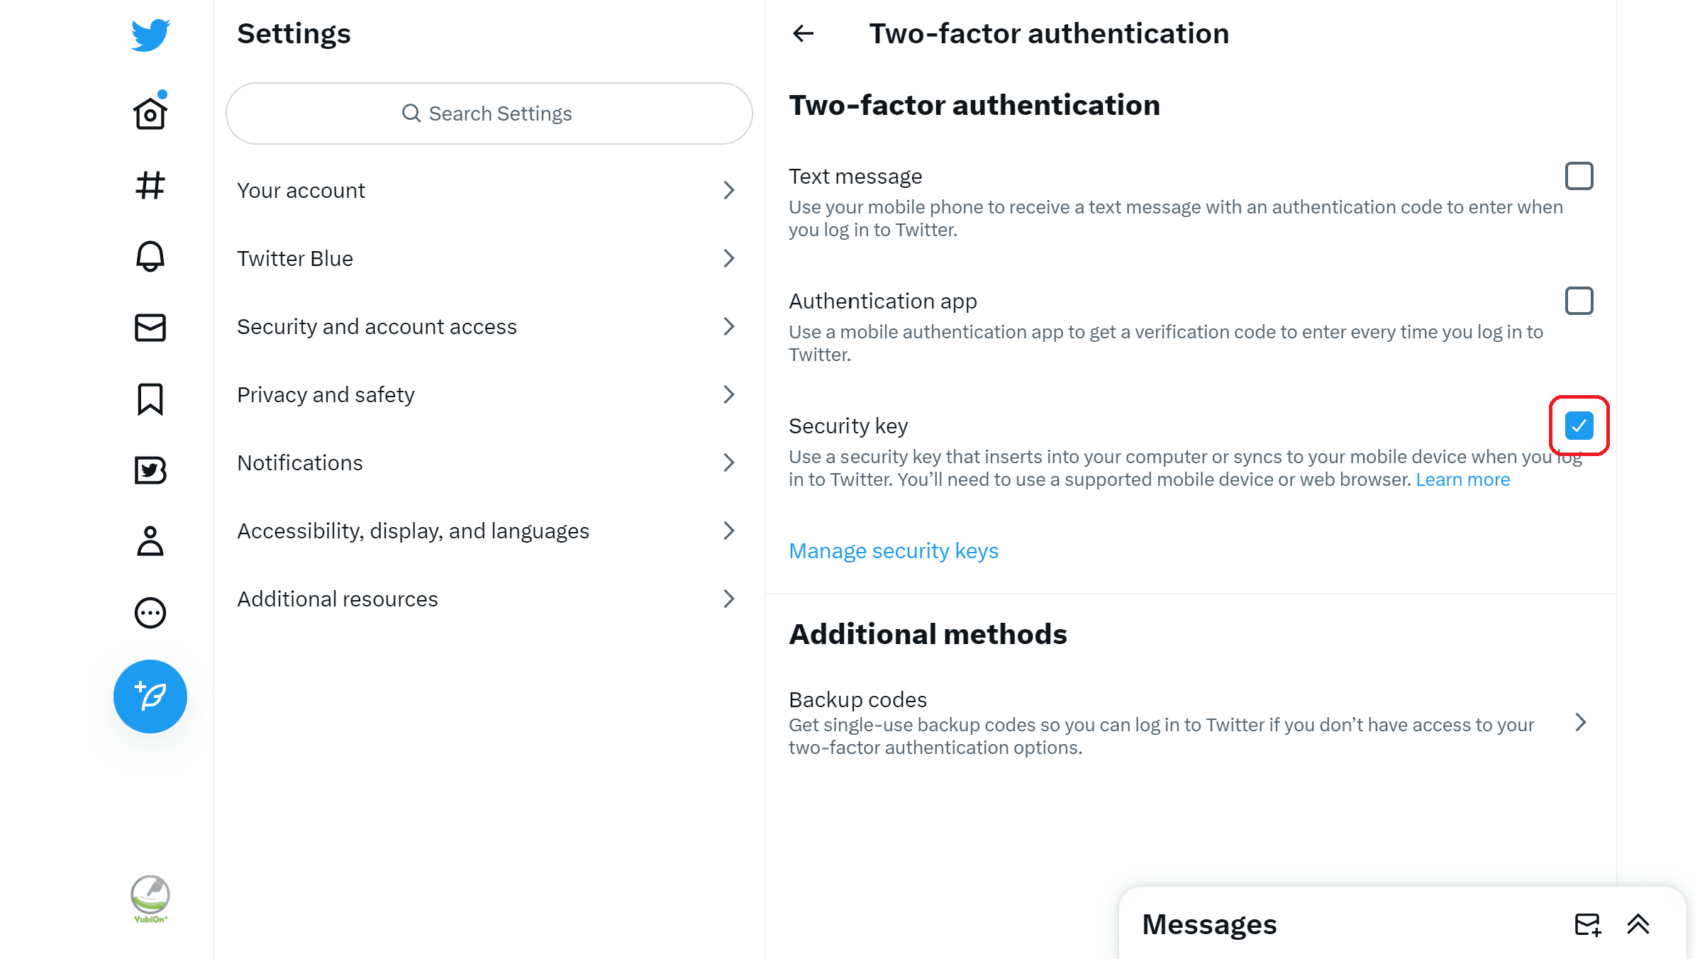Open the Learn more link

(x=1463, y=479)
